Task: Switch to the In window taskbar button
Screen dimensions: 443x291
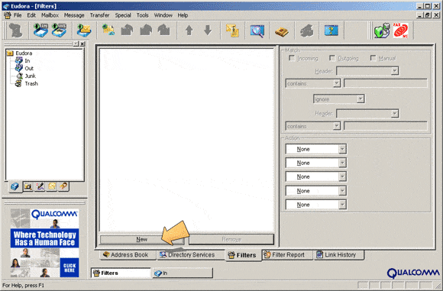Action: (x=183, y=273)
